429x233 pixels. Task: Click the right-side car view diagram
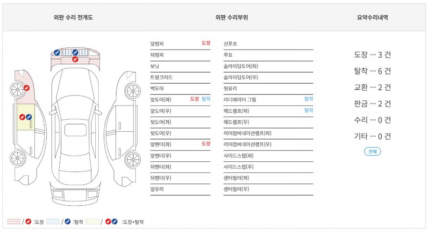tap(123, 129)
